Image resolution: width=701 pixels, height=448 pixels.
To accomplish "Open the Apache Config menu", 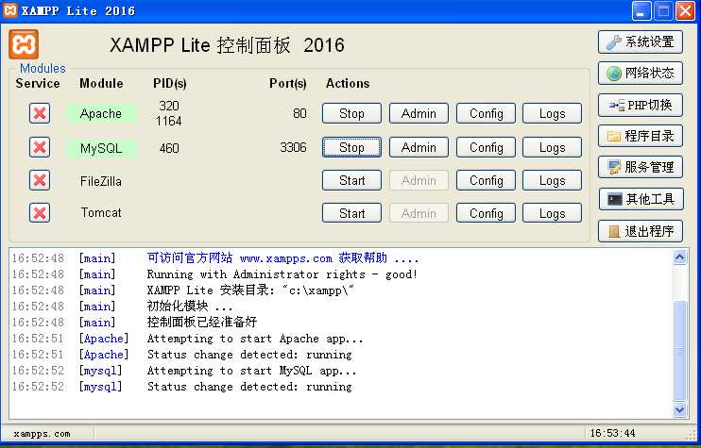I will click(486, 113).
